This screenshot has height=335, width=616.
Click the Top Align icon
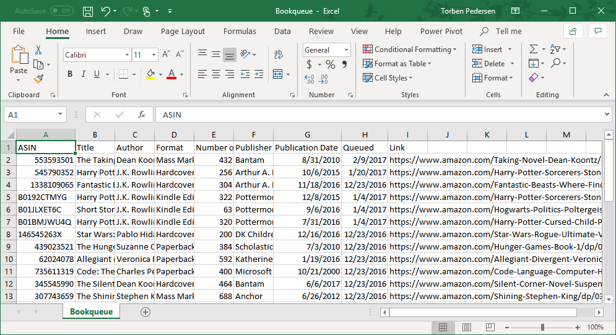(202, 54)
